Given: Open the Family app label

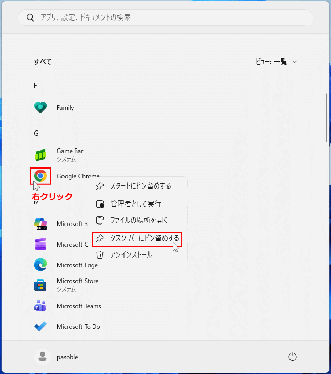Looking at the screenshot, I should (x=65, y=108).
